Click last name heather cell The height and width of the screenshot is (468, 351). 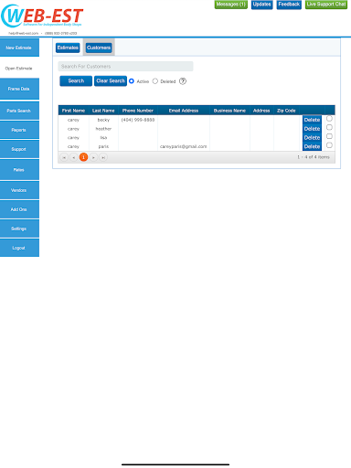pos(103,129)
